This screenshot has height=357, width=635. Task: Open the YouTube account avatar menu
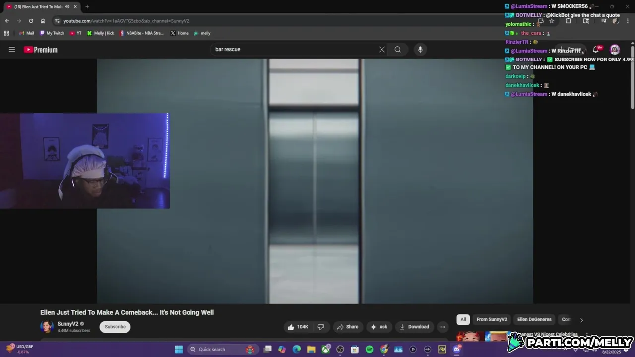click(615, 49)
